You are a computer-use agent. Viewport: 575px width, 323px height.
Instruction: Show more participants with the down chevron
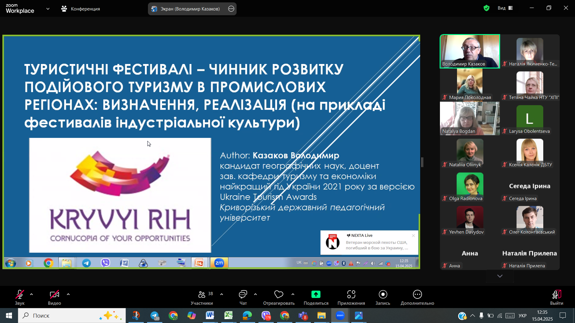500,276
